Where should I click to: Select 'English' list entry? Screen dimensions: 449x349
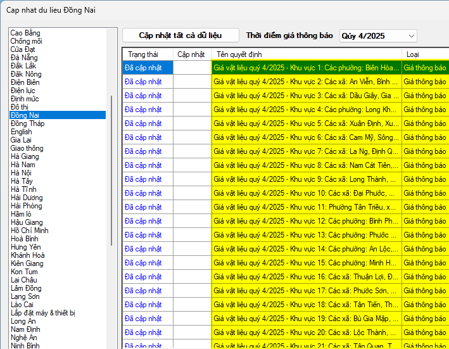pos(22,132)
